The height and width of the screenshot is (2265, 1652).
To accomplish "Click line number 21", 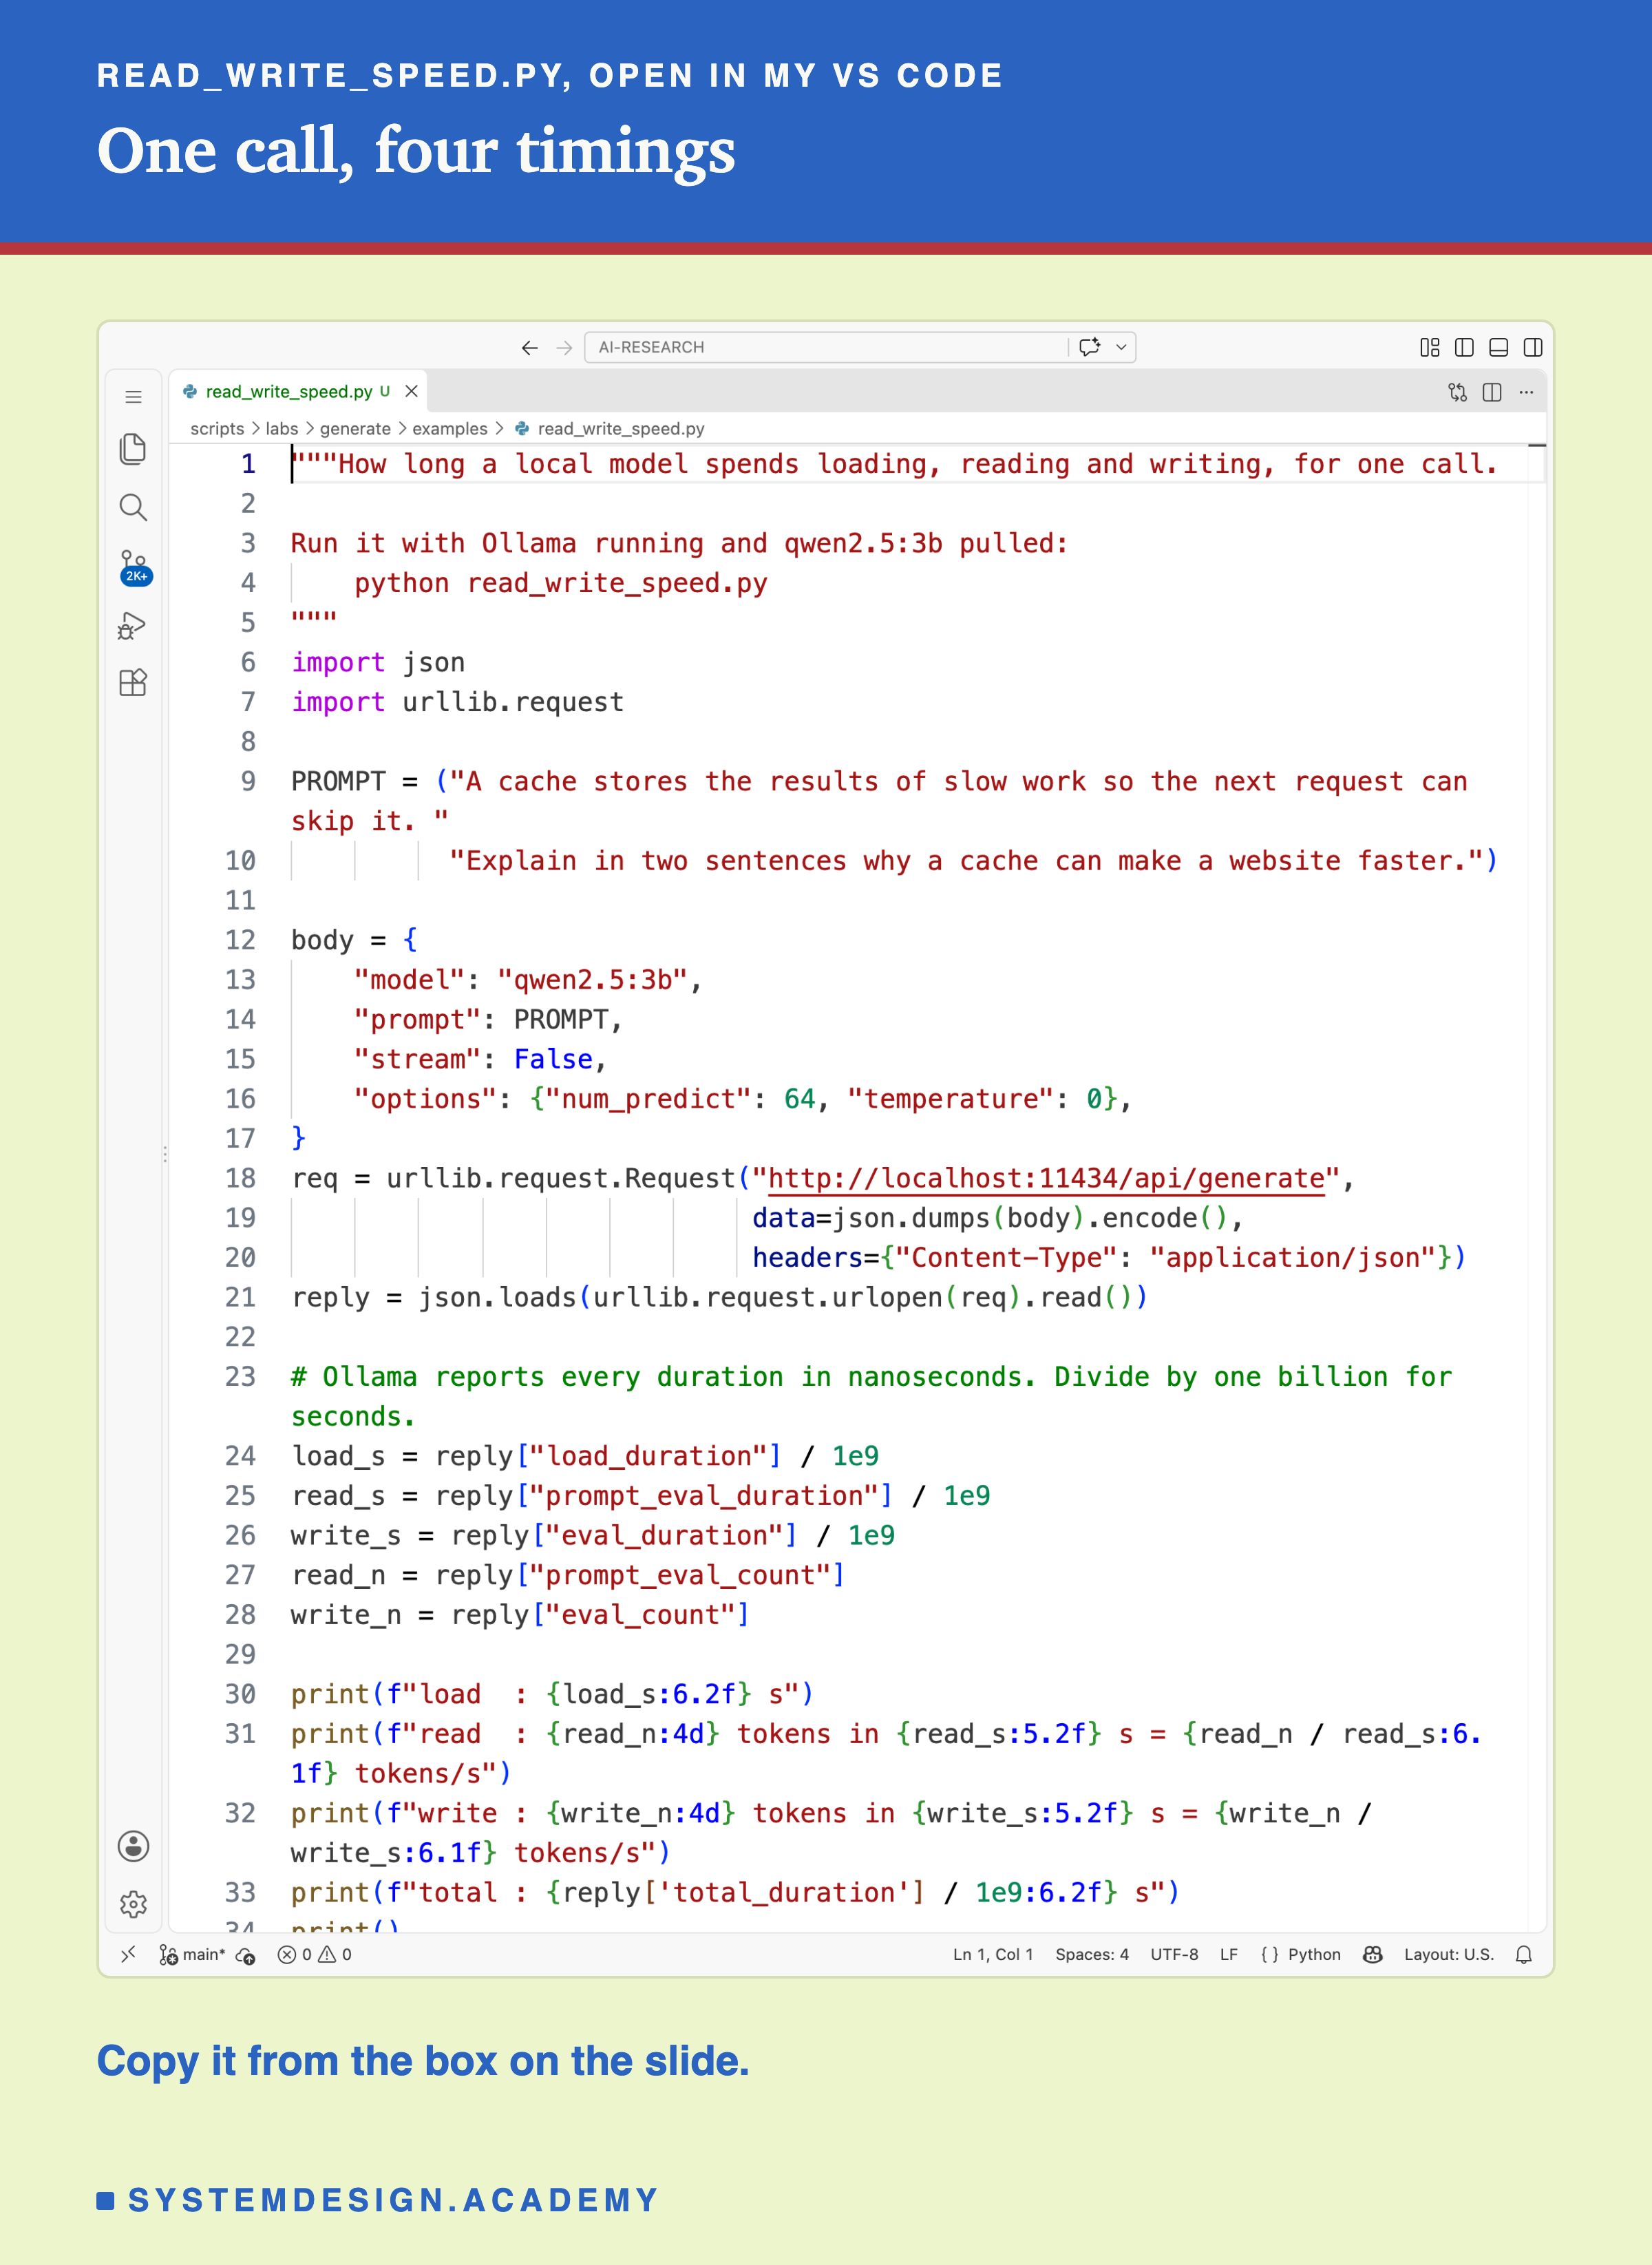I will (240, 1298).
